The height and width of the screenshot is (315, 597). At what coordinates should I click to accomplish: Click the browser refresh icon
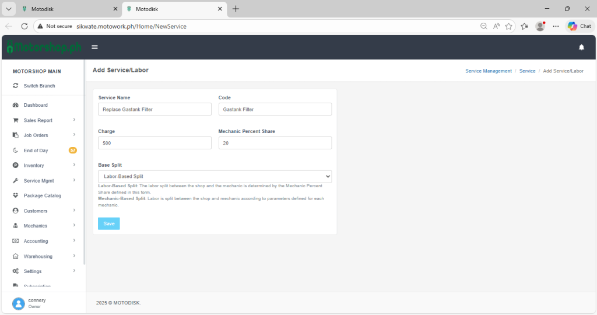pyautogui.click(x=24, y=26)
